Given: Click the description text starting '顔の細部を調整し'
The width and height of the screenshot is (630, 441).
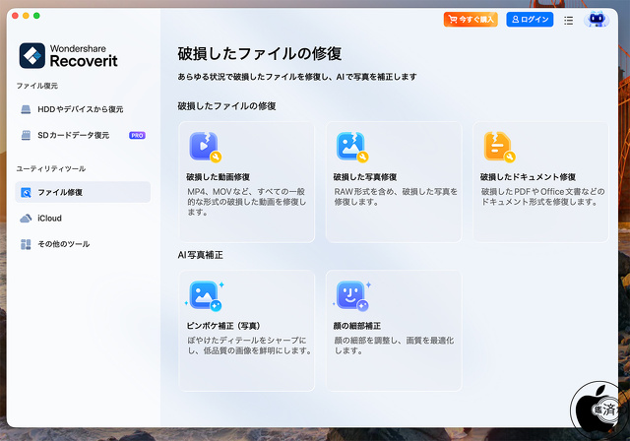Looking at the screenshot, I should (394, 346).
